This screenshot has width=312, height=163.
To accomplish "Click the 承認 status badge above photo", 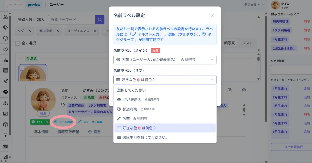I will (x=31, y=59).
